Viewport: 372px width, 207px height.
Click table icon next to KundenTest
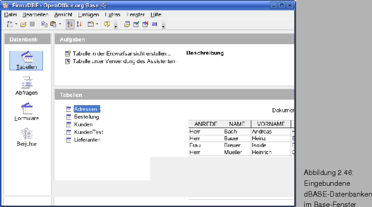tap(69, 132)
